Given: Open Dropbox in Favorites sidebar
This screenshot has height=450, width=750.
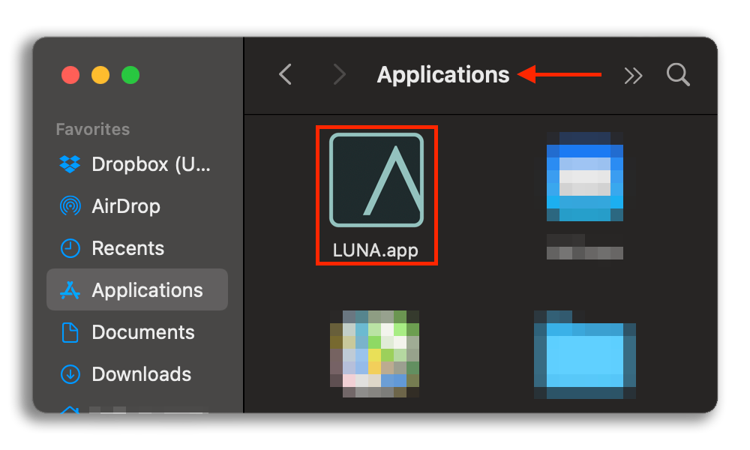Looking at the screenshot, I should 137,164.
